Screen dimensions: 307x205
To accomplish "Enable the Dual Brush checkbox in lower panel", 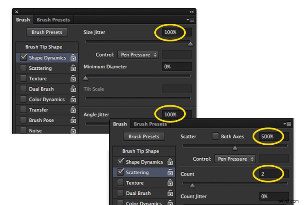I will coord(120,193).
